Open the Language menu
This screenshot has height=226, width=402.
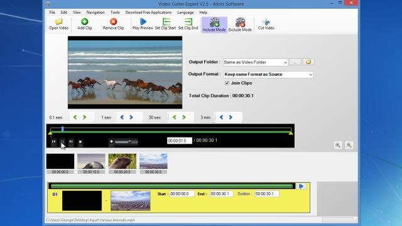(x=185, y=13)
